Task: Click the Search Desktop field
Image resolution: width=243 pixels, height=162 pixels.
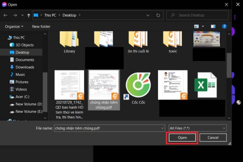Action: pyautogui.click(x=200, y=15)
